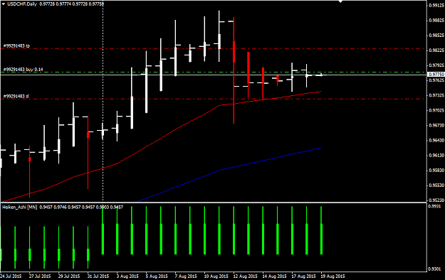Click price level 0.96430 on the axis
445x280 pixels.
coord(436,141)
